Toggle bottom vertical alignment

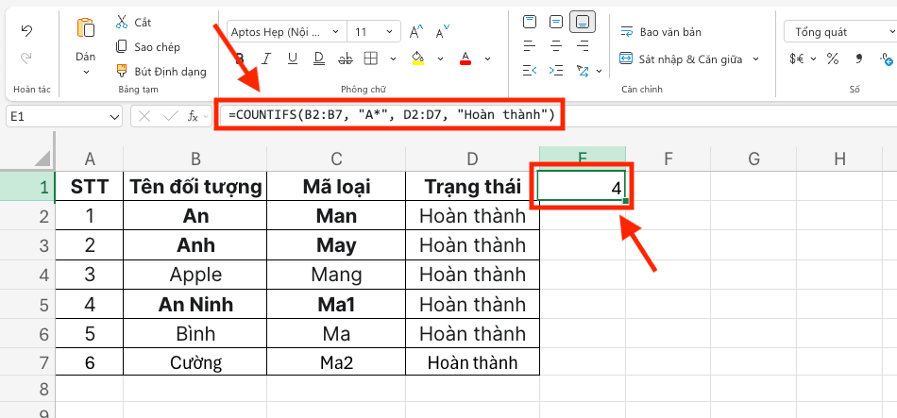coord(583,22)
